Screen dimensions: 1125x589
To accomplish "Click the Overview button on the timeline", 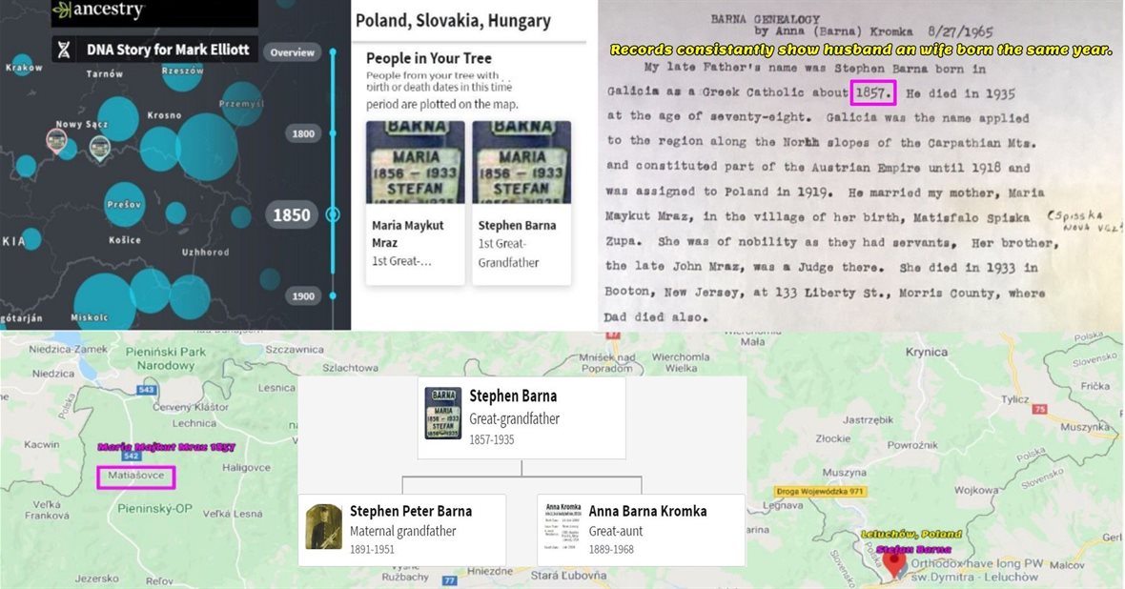I will click(x=292, y=52).
